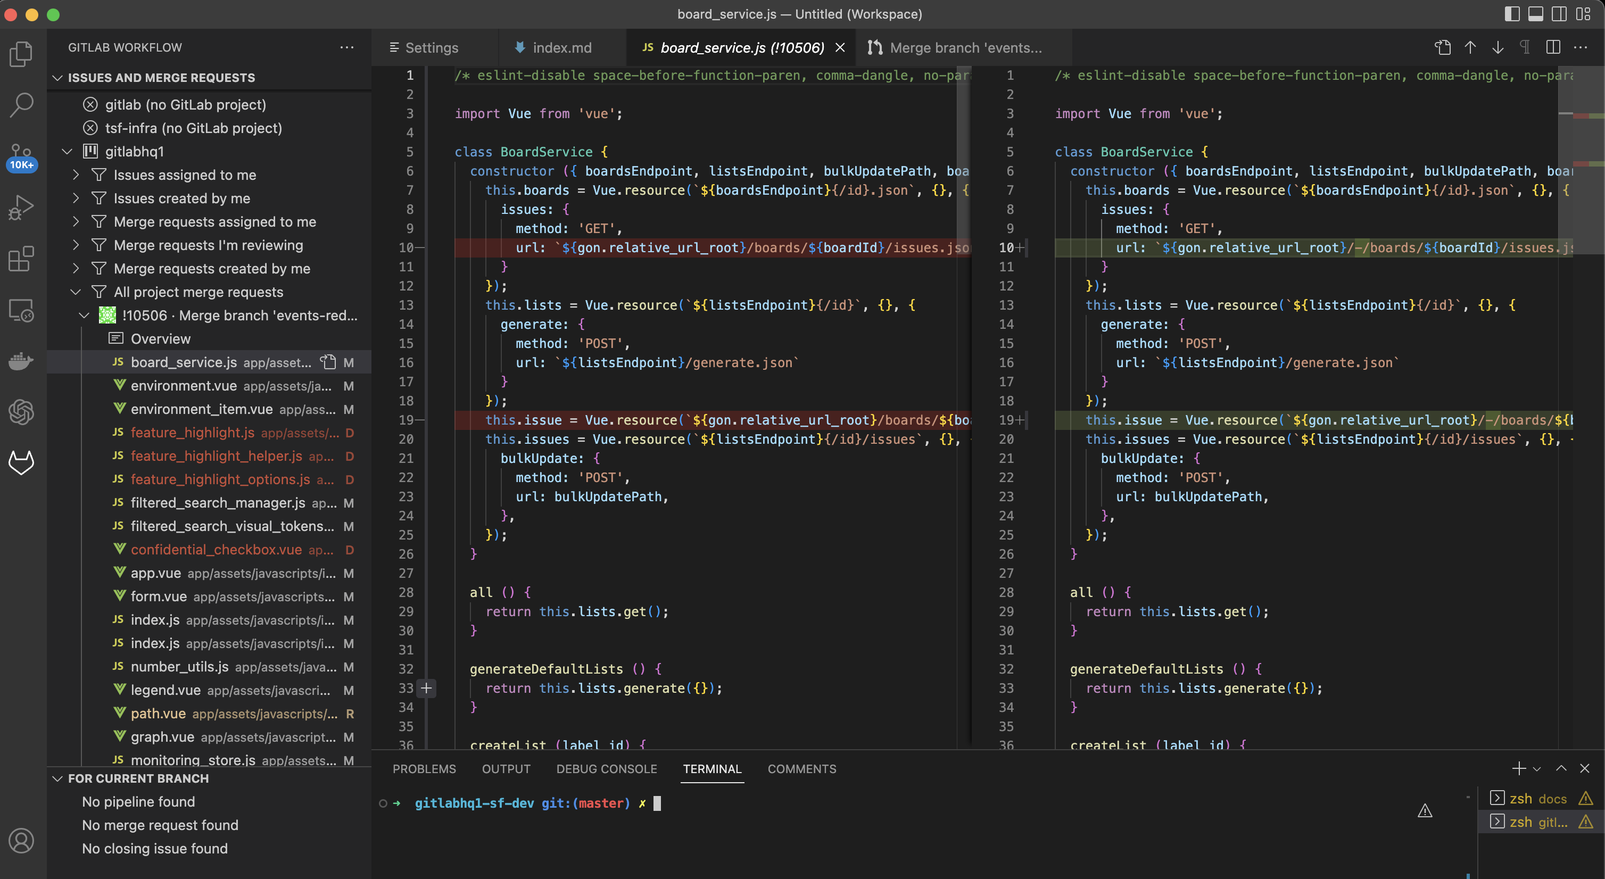This screenshot has width=1605, height=879.
Task: Open deleted feature_highlight.js file
Action: (x=209, y=433)
